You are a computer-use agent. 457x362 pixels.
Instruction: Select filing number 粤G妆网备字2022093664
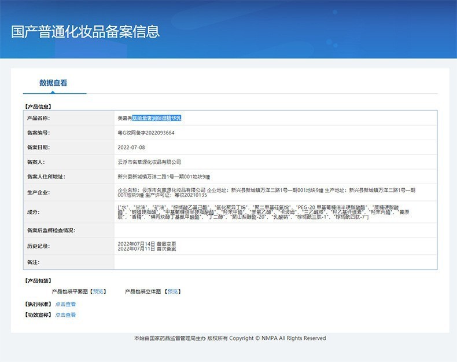(x=146, y=133)
